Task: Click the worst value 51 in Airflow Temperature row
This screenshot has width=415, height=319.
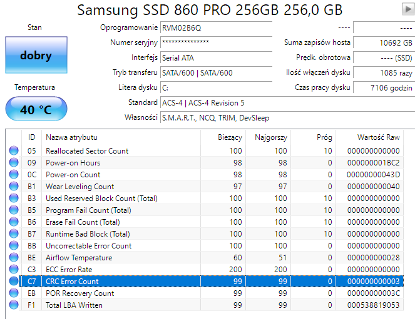Action: pyautogui.click(x=283, y=258)
